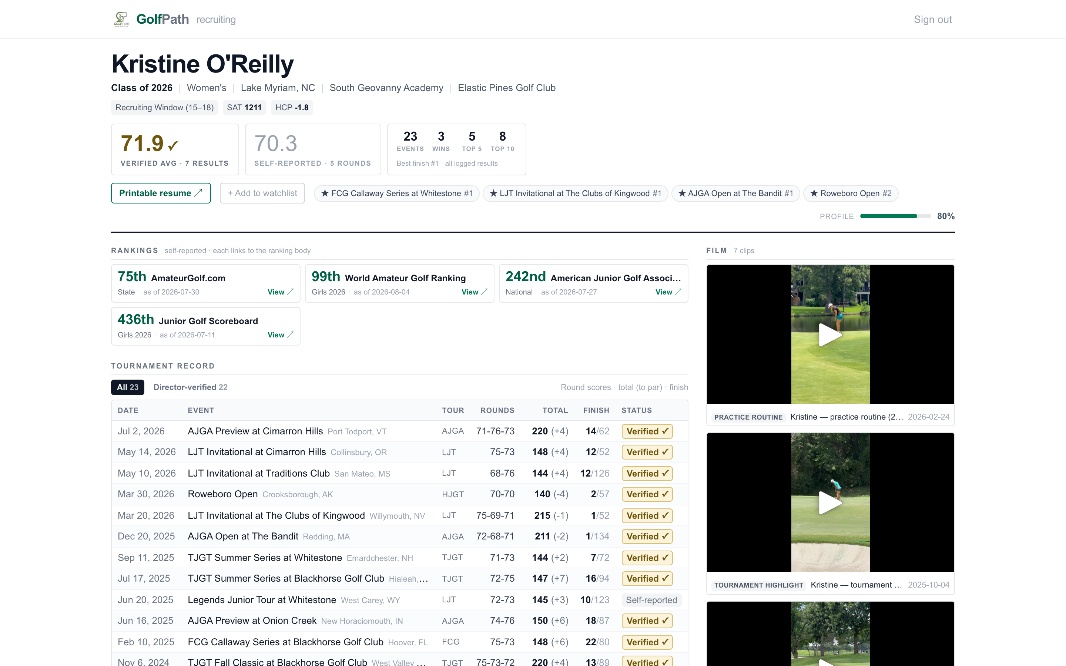Open LJT Invitational at Traditions Club row
1066x666 pixels.
tap(399, 474)
